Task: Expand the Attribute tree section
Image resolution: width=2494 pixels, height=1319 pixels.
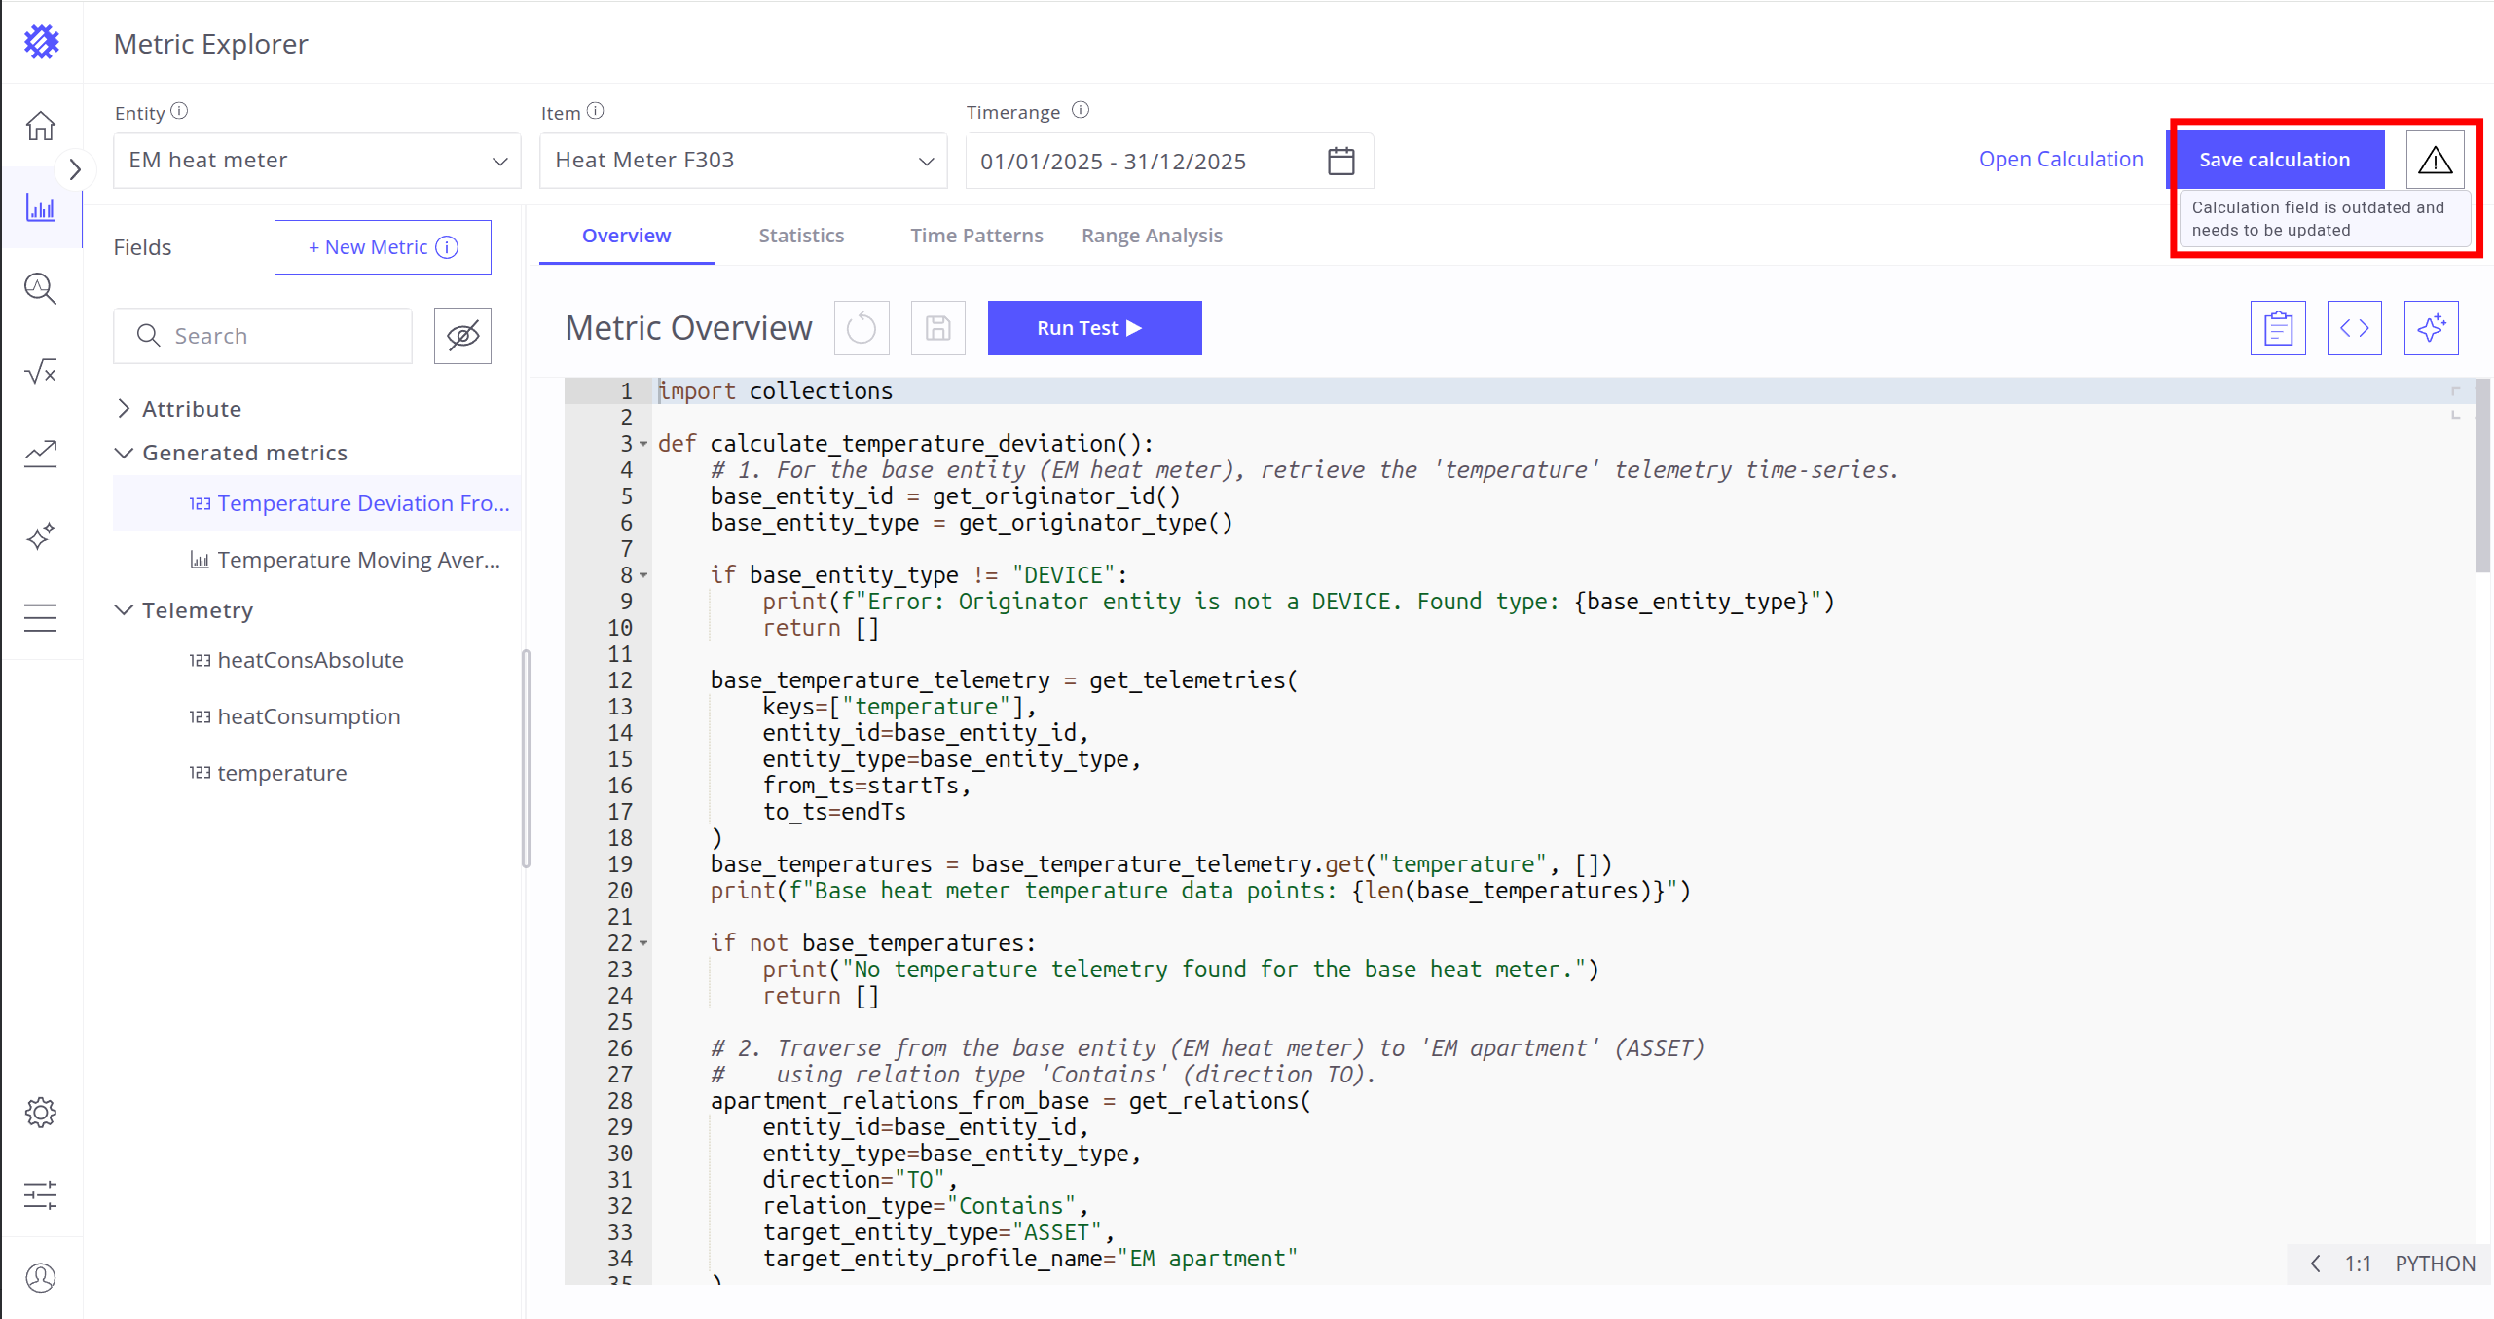Action: click(x=124, y=409)
